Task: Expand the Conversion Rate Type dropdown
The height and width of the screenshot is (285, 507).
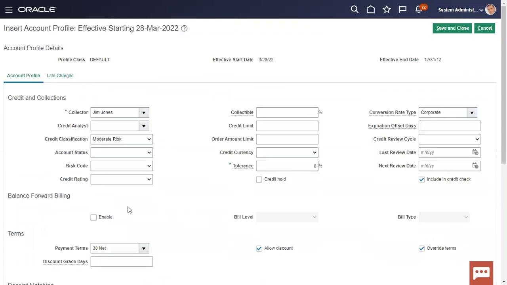Action: click(x=472, y=112)
